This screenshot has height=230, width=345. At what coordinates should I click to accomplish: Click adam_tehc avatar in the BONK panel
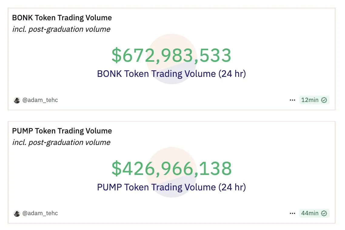pos(17,100)
